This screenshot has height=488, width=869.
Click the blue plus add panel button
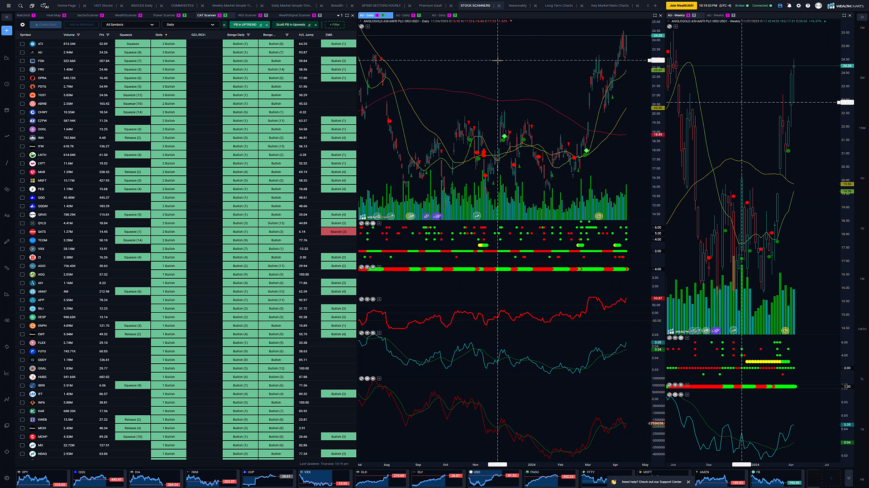click(6, 30)
